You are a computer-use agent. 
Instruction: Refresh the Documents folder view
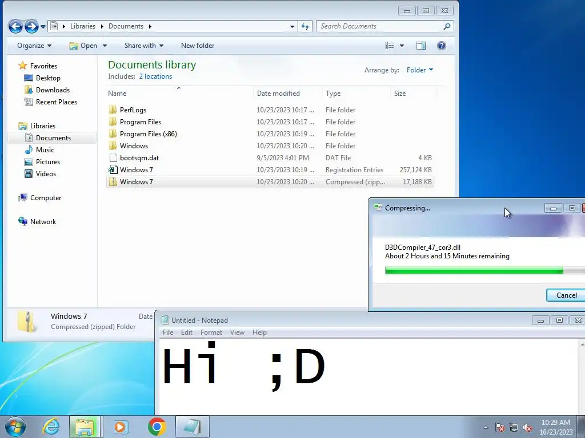[x=305, y=26]
